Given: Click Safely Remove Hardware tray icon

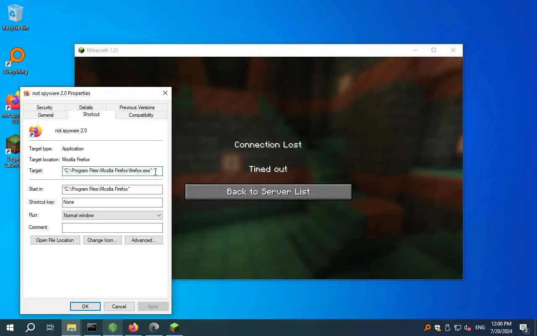Looking at the screenshot, I should [x=448, y=328].
